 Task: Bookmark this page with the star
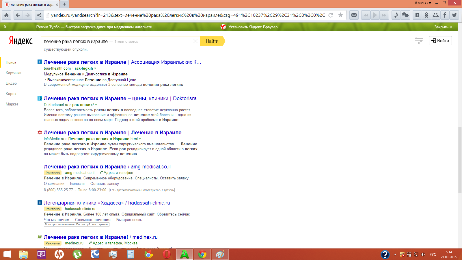pos(340,15)
